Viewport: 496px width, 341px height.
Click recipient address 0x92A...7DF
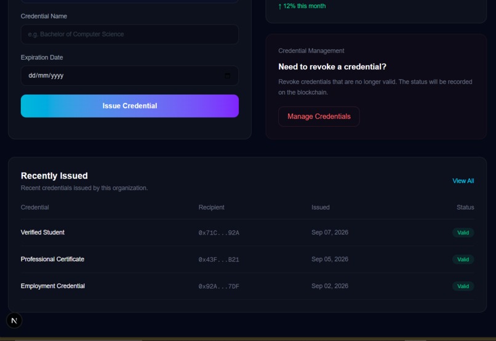click(x=219, y=287)
